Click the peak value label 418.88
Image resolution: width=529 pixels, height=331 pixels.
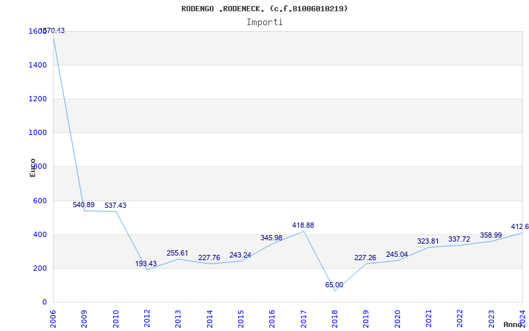pos(303,225)
